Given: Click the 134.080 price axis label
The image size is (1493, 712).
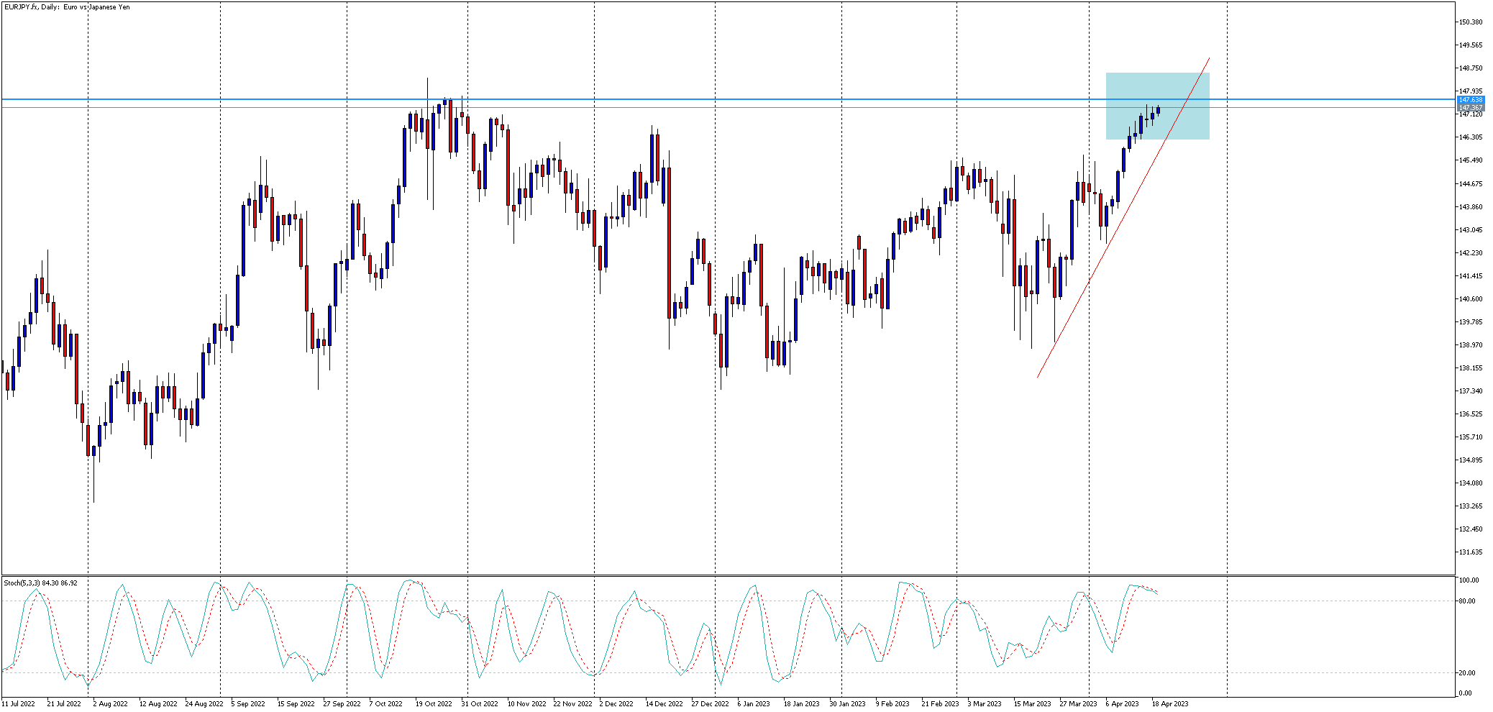Looking at the screenshot, I should (1470, 483).
